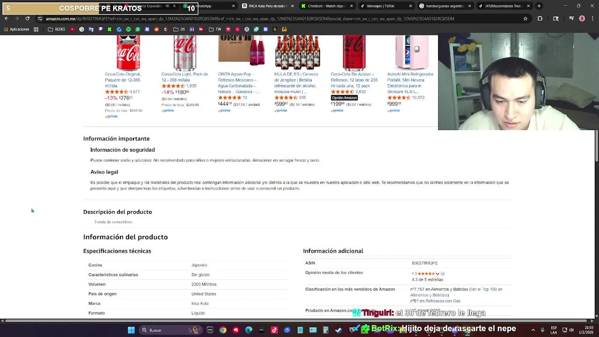This screenshot has height=337, width=599.
Task: Open the Spotify bookmark icon
Action: pos(128,29)
